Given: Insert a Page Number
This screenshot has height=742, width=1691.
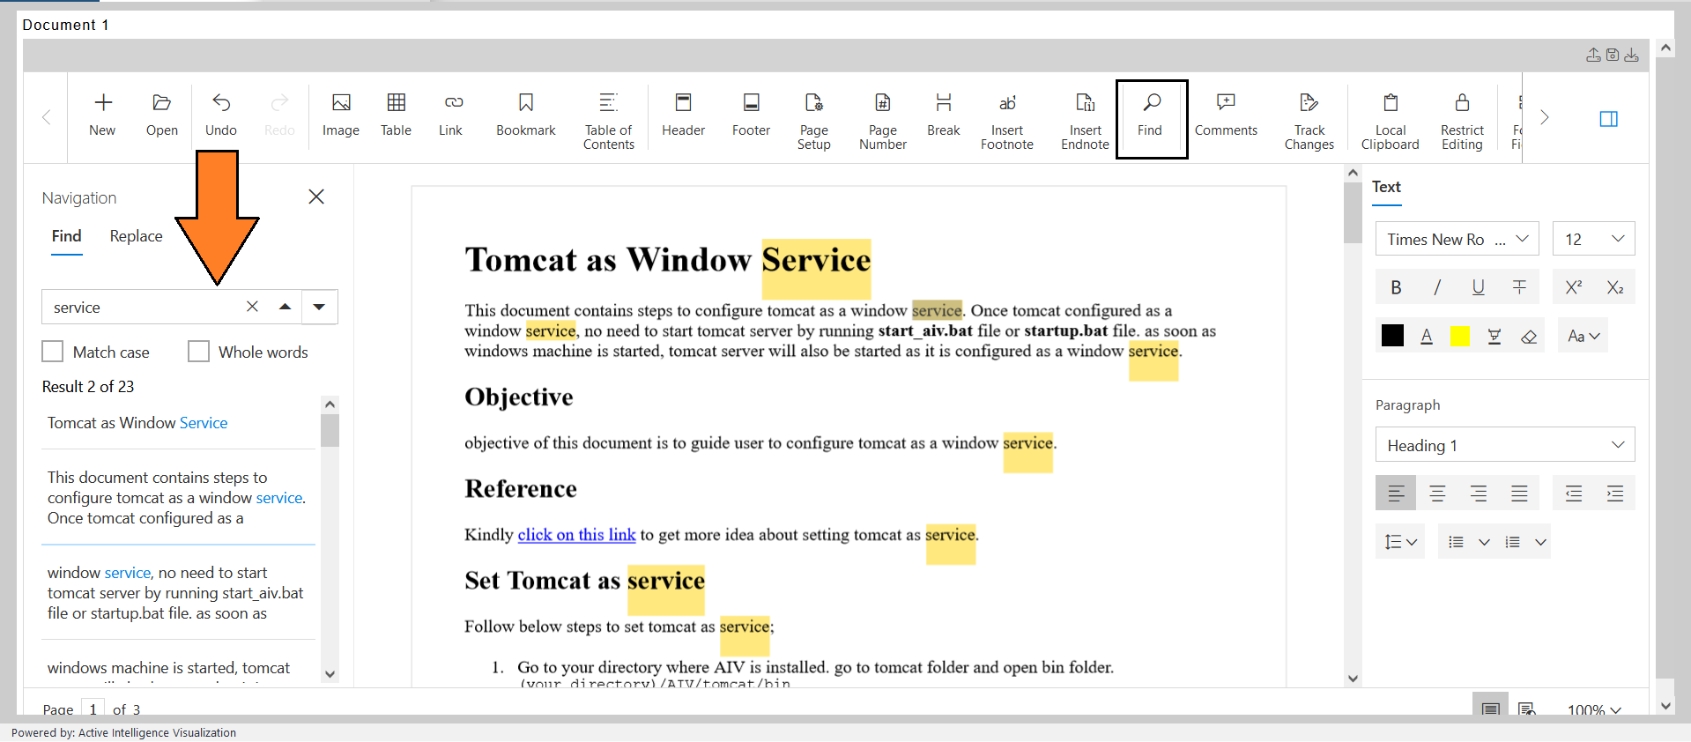Looking at the screenshot, I should pos(882,121).
